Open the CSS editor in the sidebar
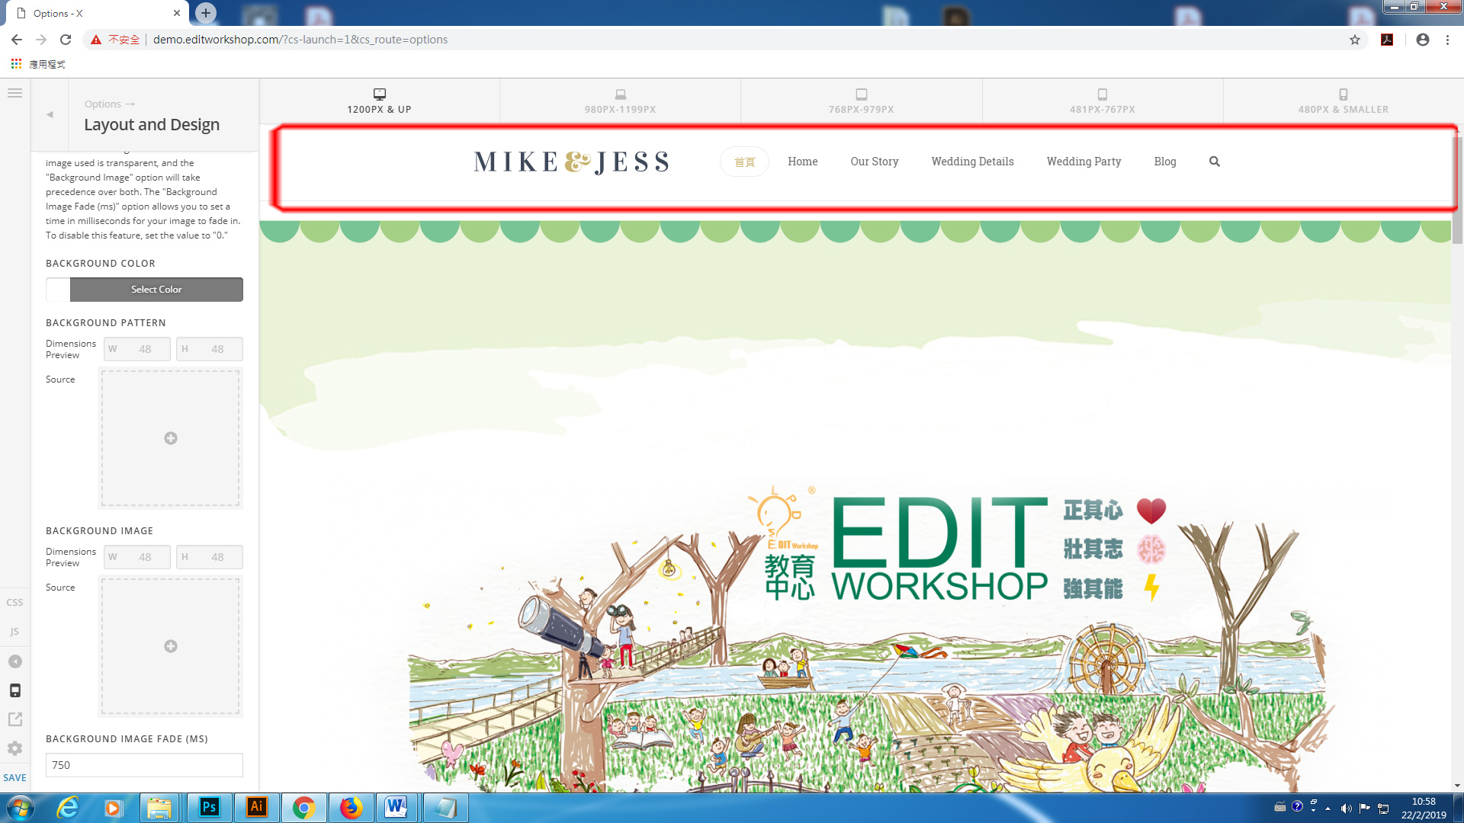The image size is (1464, 823). 14,602
